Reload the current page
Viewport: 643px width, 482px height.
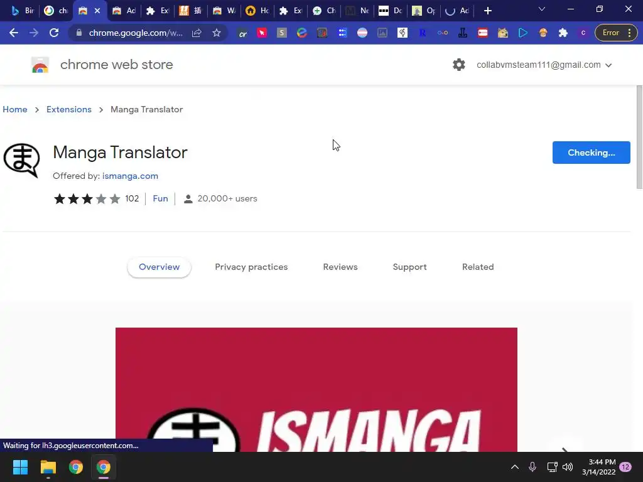coord(54,33)
